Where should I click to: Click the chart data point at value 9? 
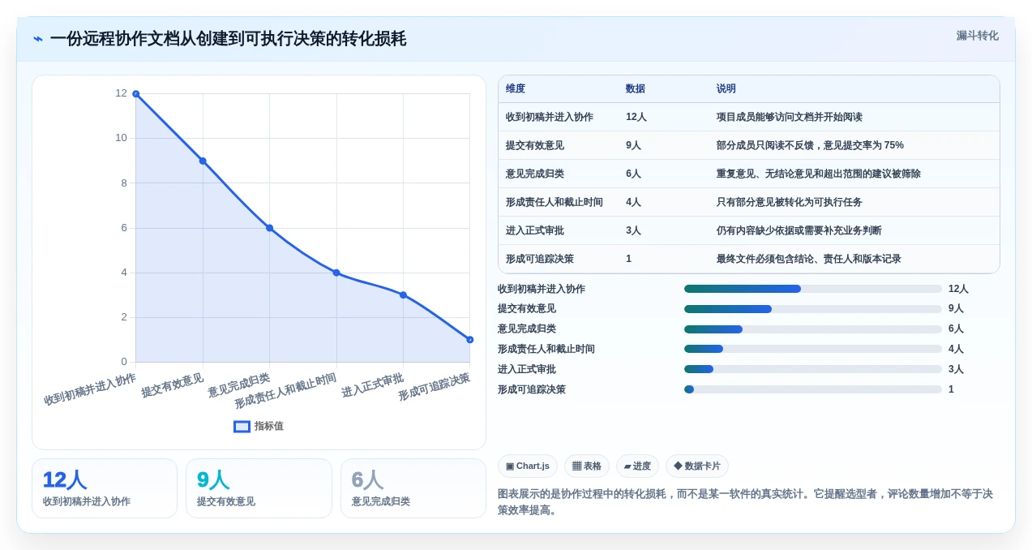[203, 161]
